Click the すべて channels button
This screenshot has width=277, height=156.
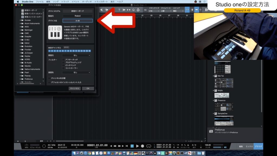(66, 47)
